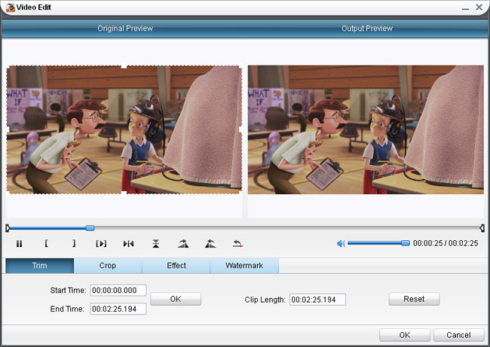Click OK next to the time fields
The height and width of the screenshot is (347, 490).
click(176, 299)
